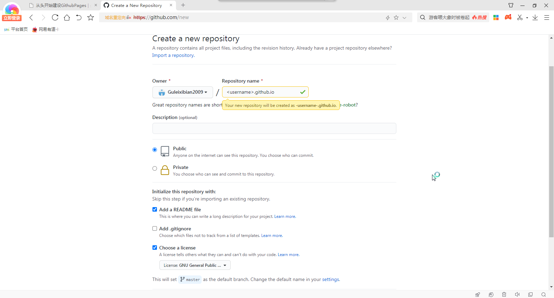554x298 pixels.
Task: Select the Public radio button
Action: tap(155, 150)
